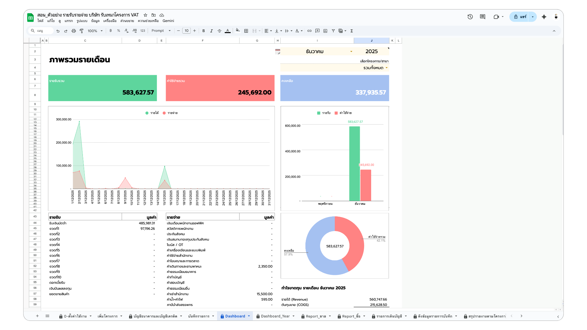Open Prompt font dropdown
The height and width of the screenshot is (330, 587).
[x=161, y=31]
